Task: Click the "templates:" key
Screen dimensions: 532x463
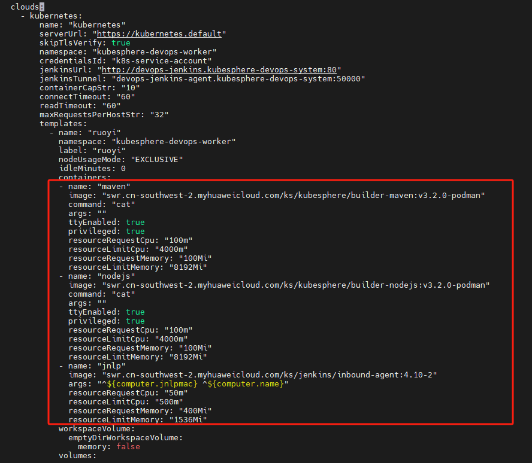Action: [x=63, y=124]
